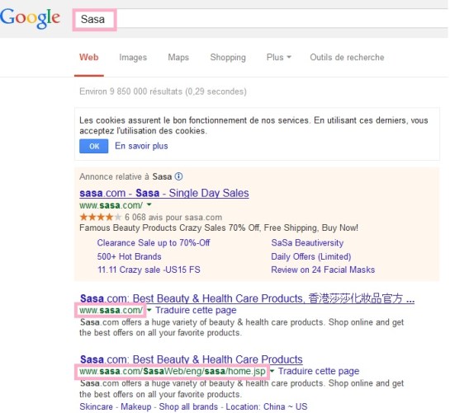
Task: Expand the Plus dropdown menu
Action: click(278, 58)
